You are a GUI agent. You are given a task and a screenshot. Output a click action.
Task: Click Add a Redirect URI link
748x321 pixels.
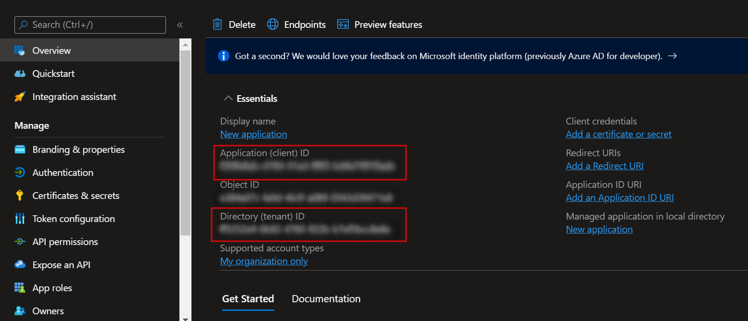605,166
